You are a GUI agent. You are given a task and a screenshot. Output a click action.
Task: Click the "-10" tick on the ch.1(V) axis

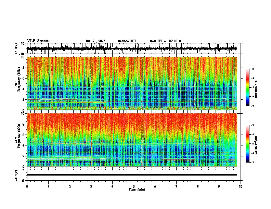point(22,54)
